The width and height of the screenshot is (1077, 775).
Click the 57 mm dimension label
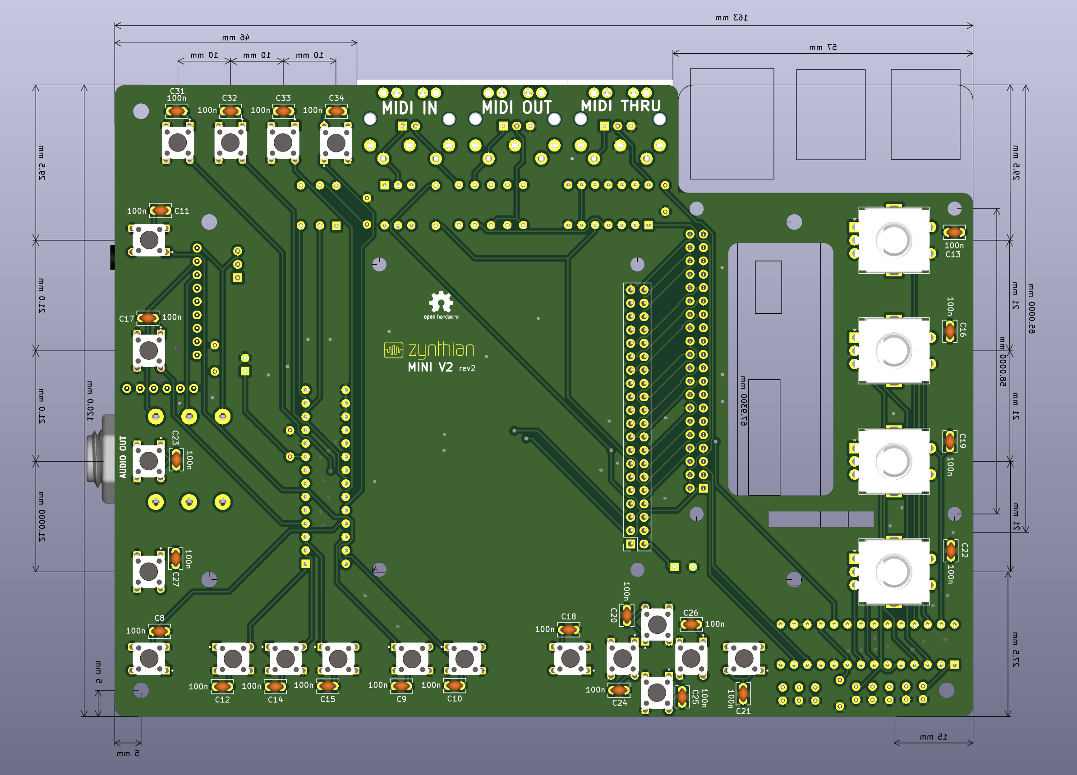[x=823, y=47]
